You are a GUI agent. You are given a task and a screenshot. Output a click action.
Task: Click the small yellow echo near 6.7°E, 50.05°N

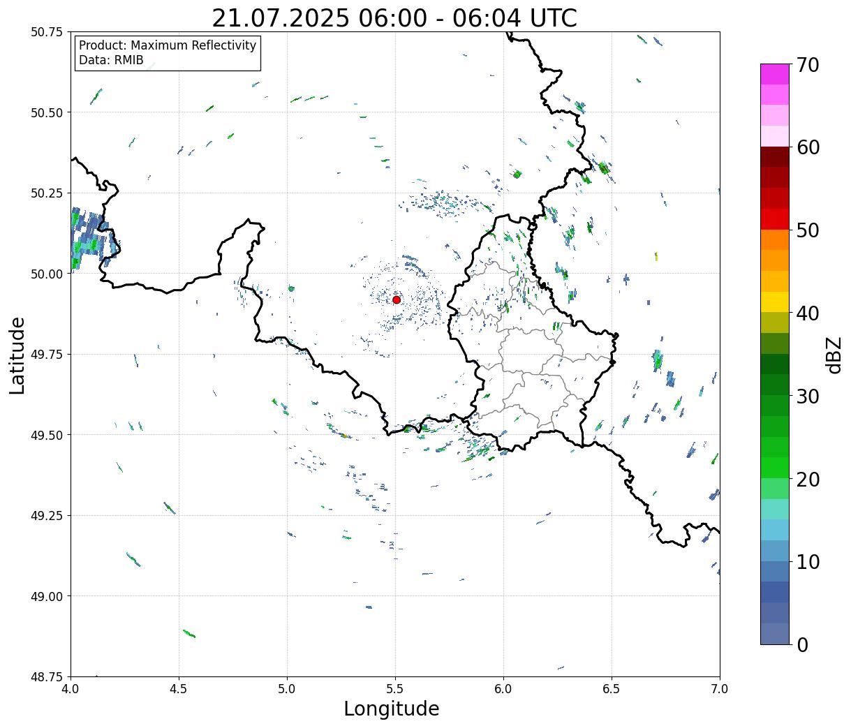click(x=656, y=257)
